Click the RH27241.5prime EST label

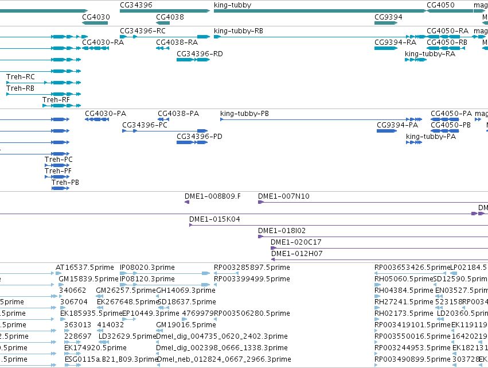tap(404, 302)
